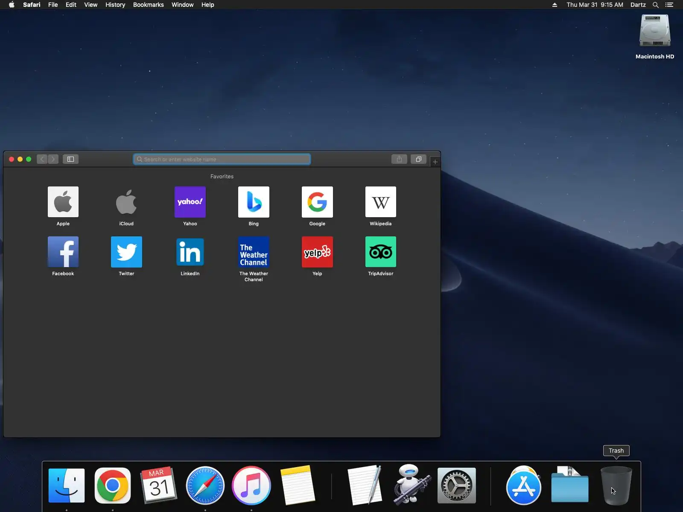Open the Window menu
This screenshot has width=683, height=512.
[182, 5]
